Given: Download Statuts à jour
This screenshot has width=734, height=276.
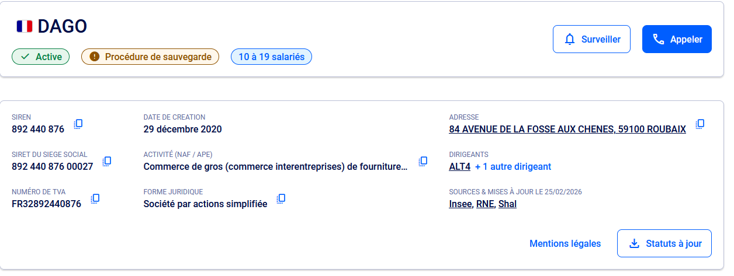Looking at the screenshot, I should coord(664,243).
